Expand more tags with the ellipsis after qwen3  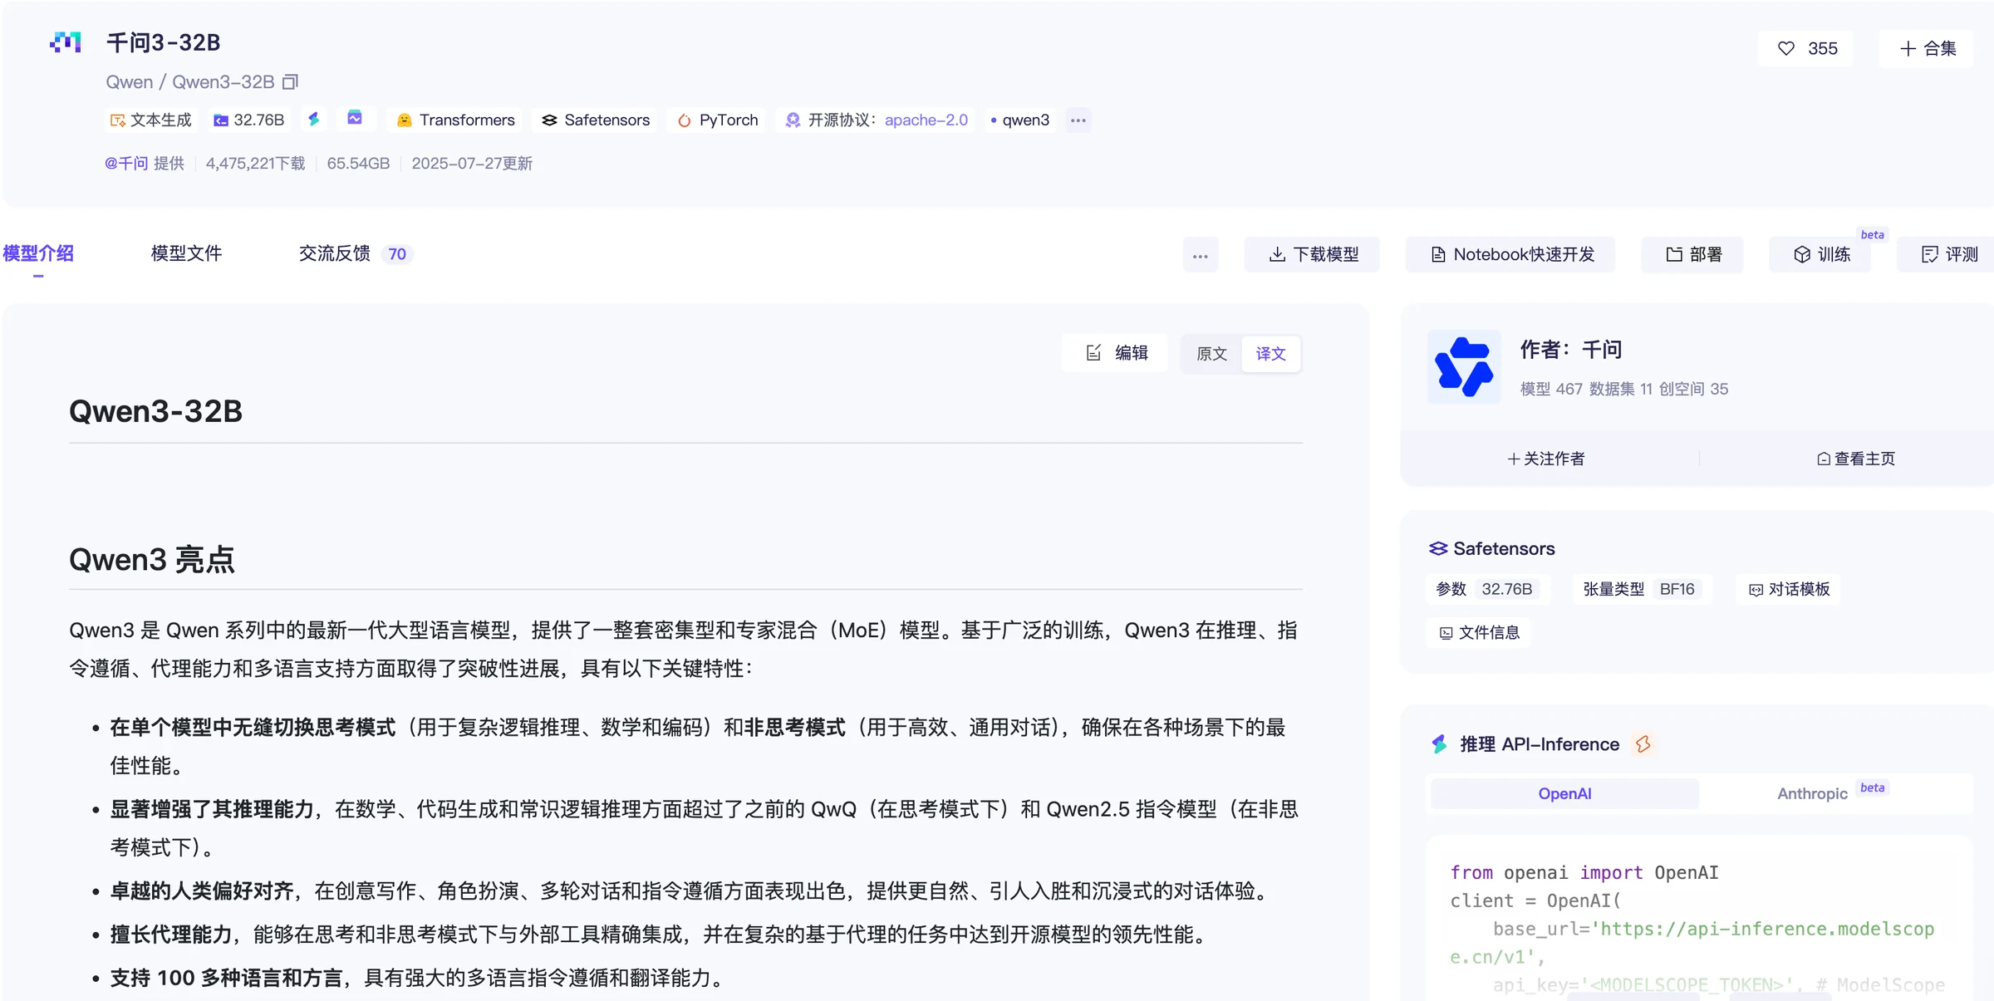(1078, 120)
